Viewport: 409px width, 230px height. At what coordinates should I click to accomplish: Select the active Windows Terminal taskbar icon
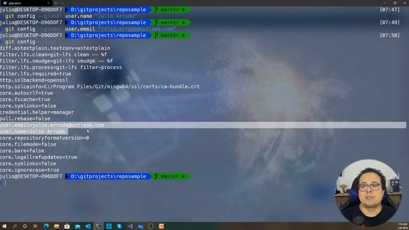(98, 226)
